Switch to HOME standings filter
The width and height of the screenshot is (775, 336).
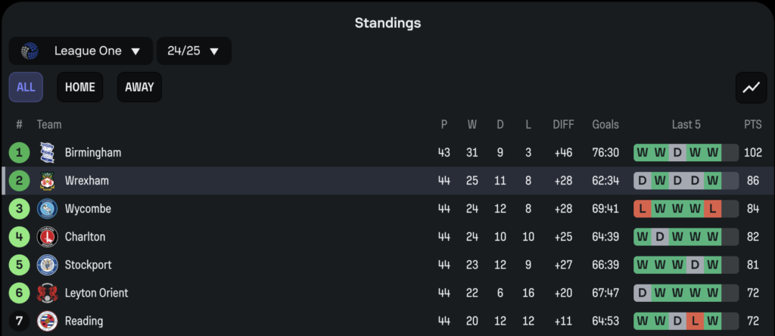80,88
